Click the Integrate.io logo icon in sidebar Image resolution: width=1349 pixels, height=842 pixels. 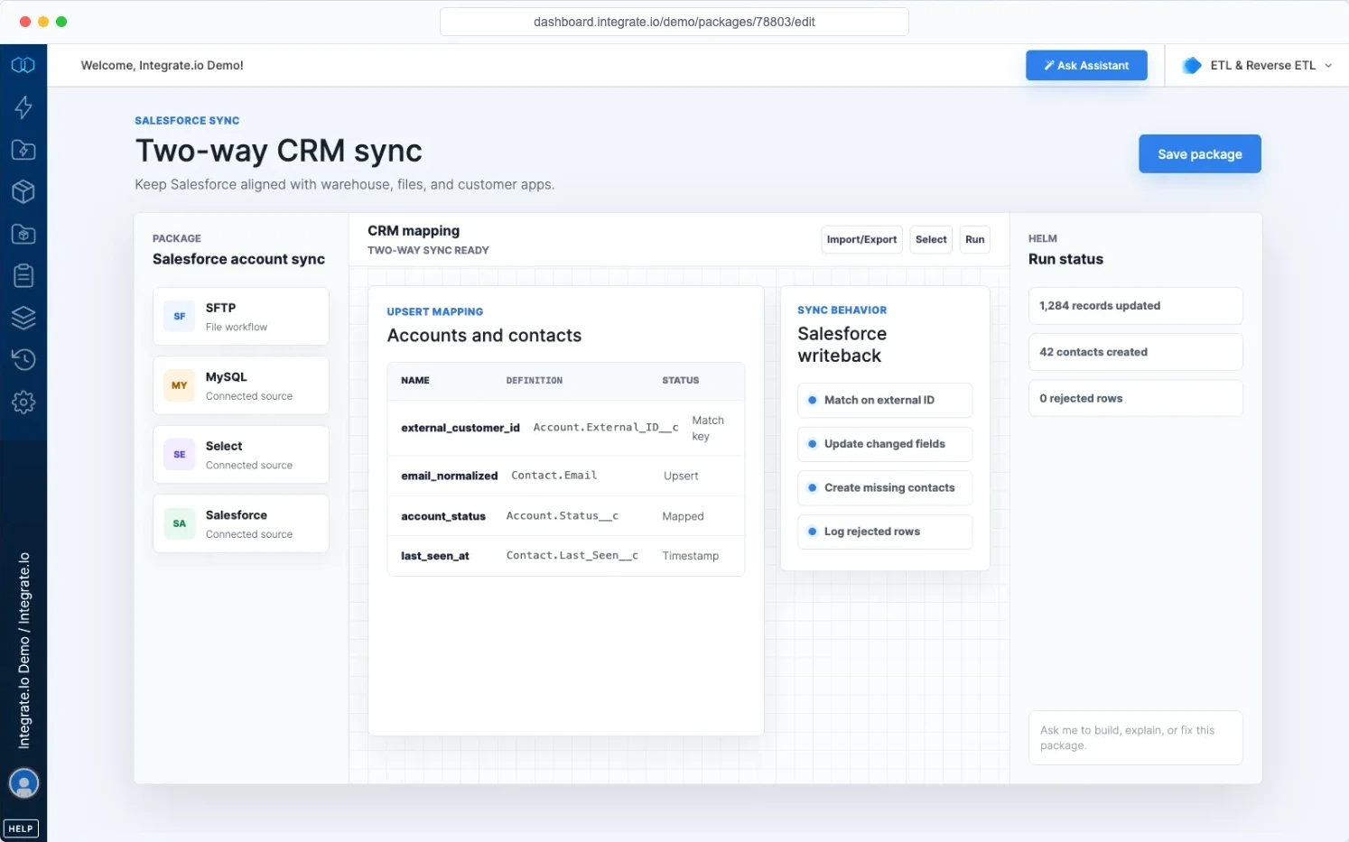23,65
